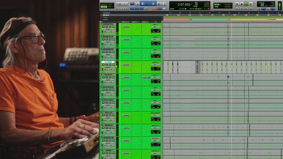The height and width of the screenshot is (159, 283).
Task: Open the Grid value dropdown
Action: 231,4
